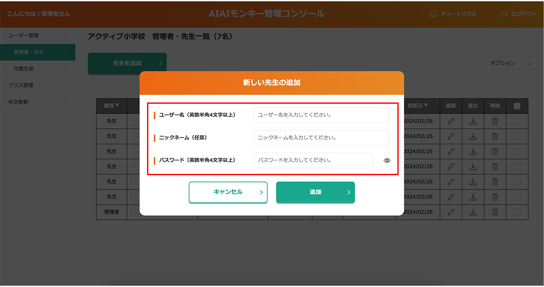Sort by 更新日 column header arrow
Viewport: 544px width, 287px height.
(425, 106)
